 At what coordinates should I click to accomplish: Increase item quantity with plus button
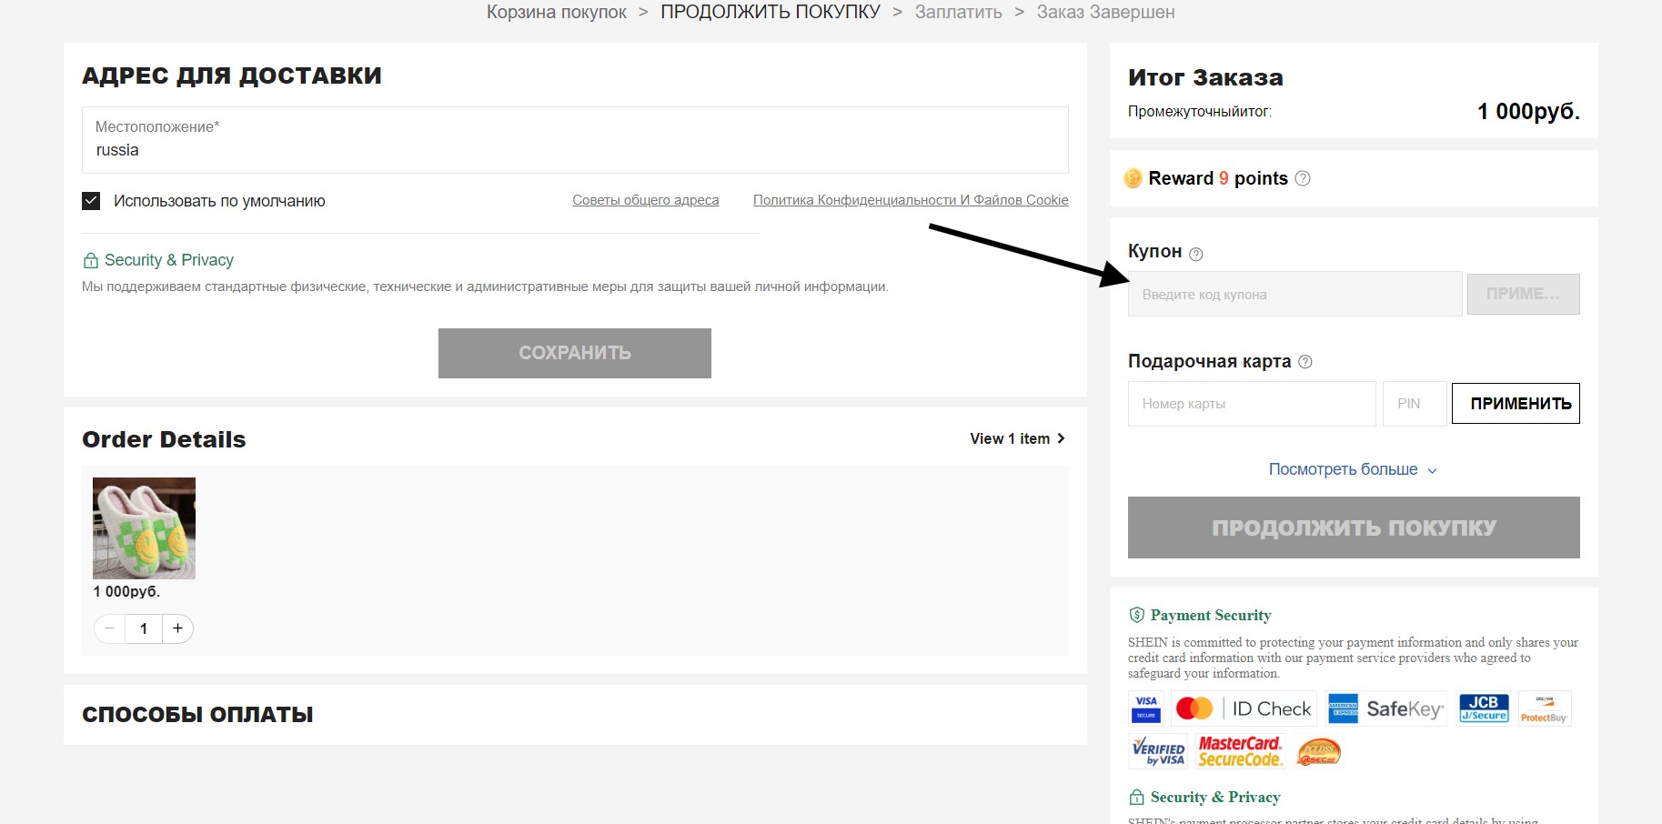pos(177,628)
